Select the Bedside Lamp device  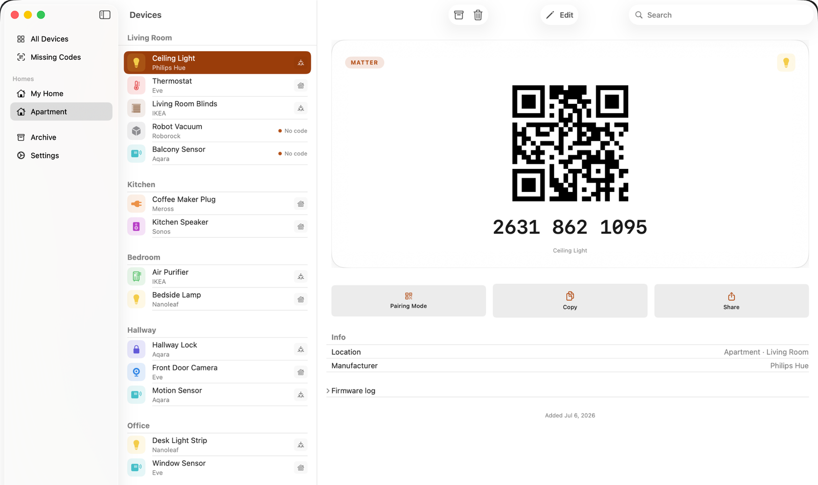click(217, 299)
